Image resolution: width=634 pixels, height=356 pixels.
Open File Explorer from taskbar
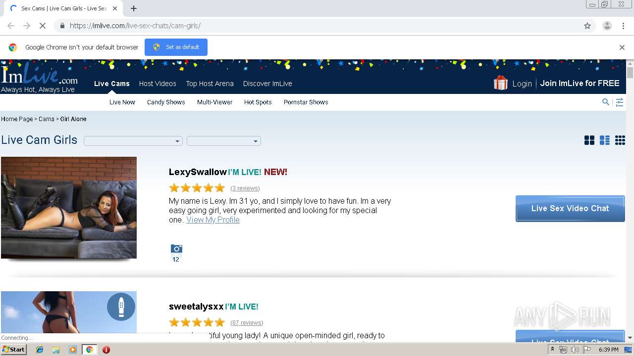pos(56,350)
